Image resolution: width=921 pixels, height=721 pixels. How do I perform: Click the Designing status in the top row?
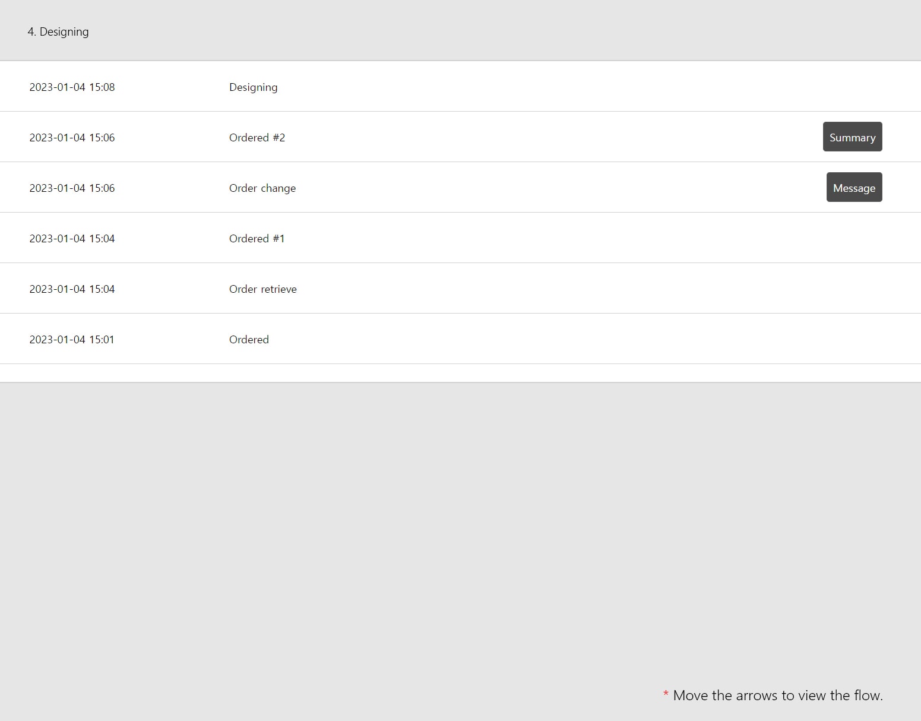click(253, 87)
